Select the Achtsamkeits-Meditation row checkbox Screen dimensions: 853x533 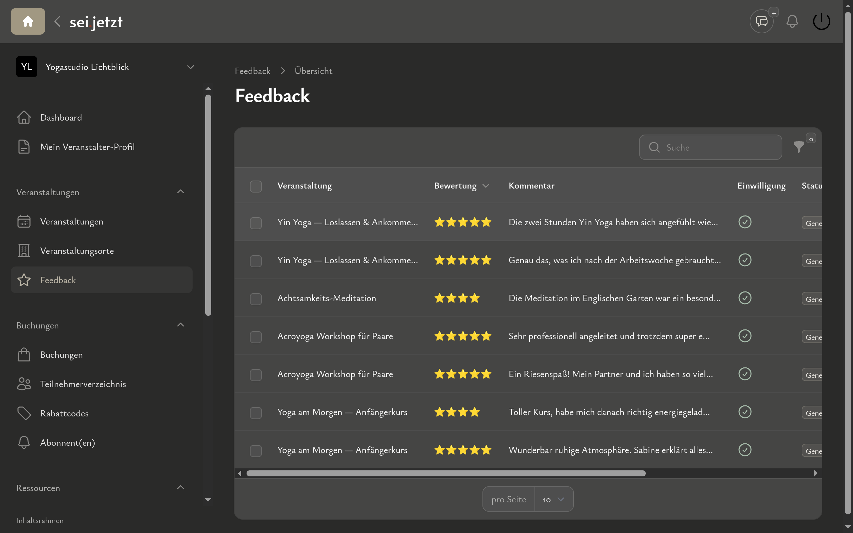pos(256,298)
